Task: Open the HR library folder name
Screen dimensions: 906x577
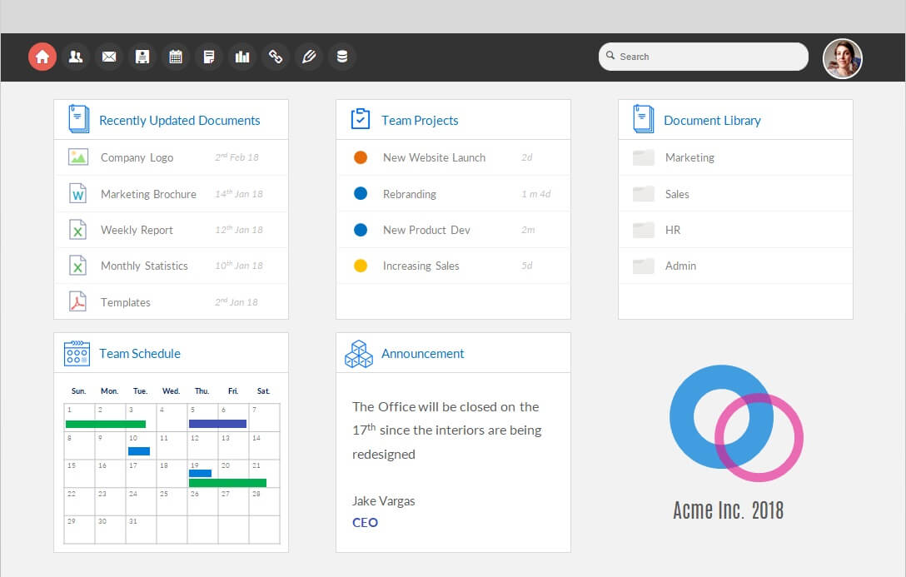Action: pyautogui.click(x=673, y=230)
